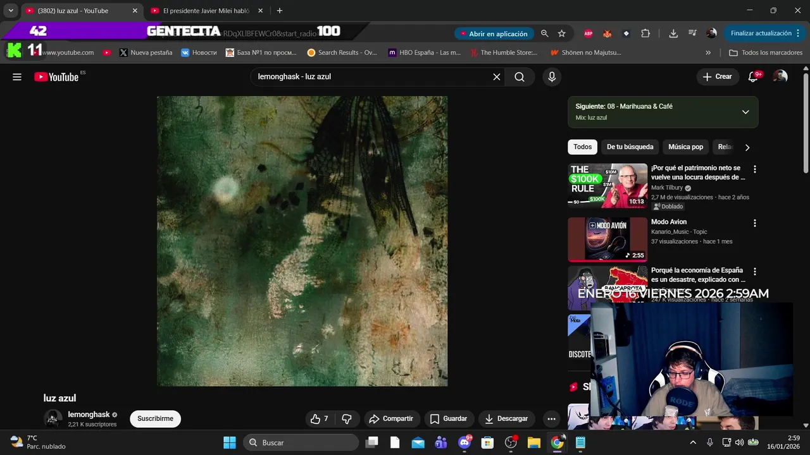The height and width of the screenshot is (455, 810).
Task: Open the Mark Tilbury $100K Rule thumbnail
Action: [607, 186]
